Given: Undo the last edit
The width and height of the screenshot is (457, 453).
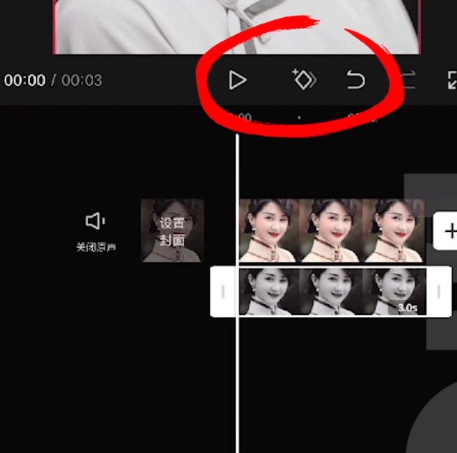Looking at the screenshot, I should point(355,79).
